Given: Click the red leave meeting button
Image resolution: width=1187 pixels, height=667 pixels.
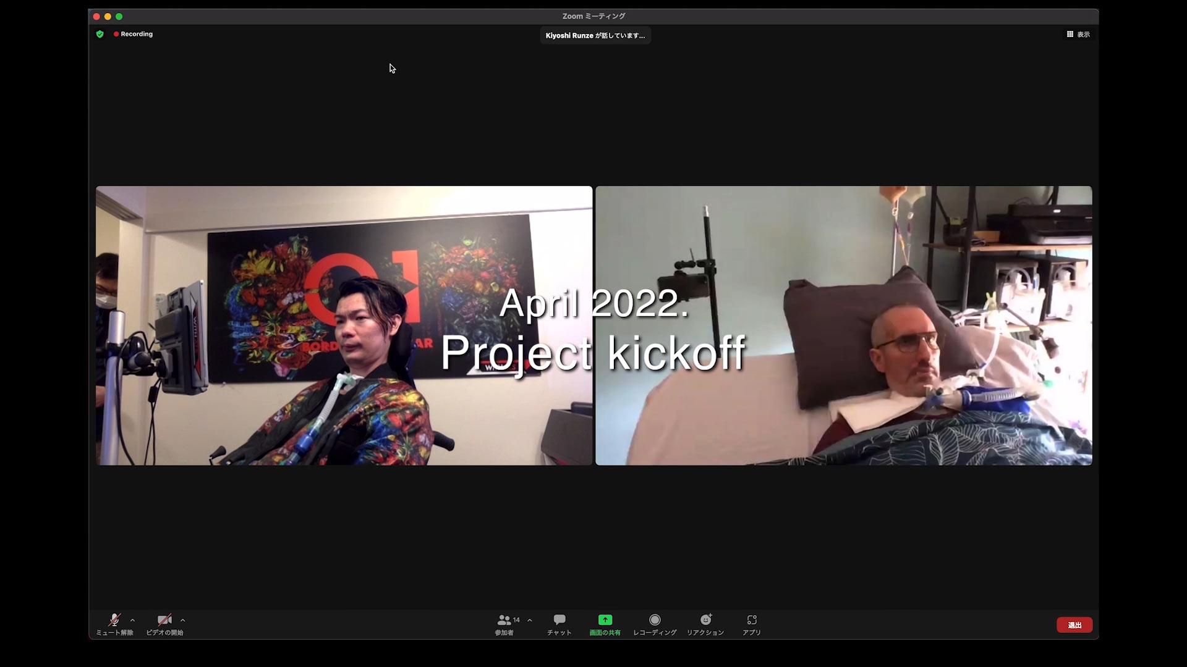Looking at the screenshot, I should [1074, 625].
